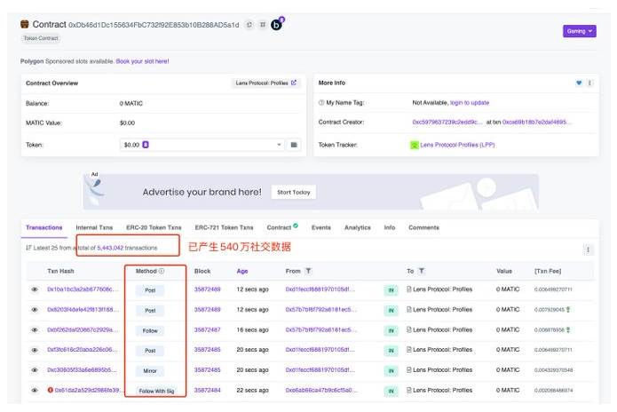The width and height of the screenshot is (617, 412).
Task: Open the Gaming dropdown button
Action: pyautogui.click(x=579, y=31)
